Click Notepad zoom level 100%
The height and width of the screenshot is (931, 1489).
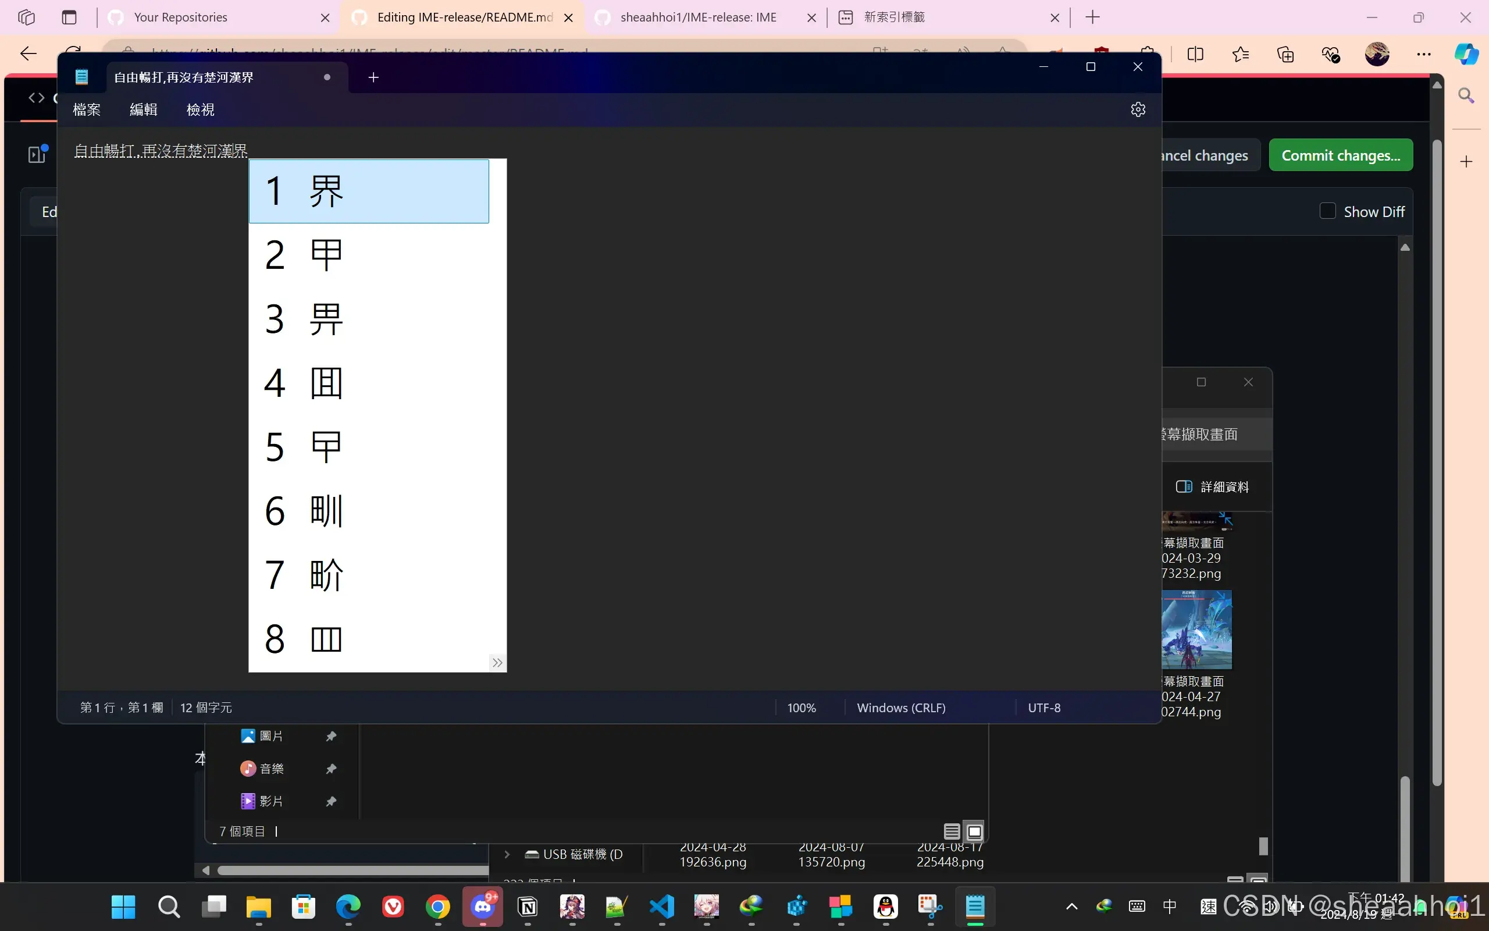coord(801,708)
